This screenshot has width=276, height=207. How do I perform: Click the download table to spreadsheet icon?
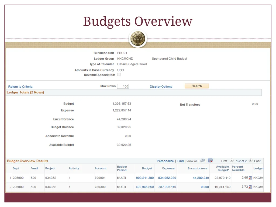[x=210, y=161]
